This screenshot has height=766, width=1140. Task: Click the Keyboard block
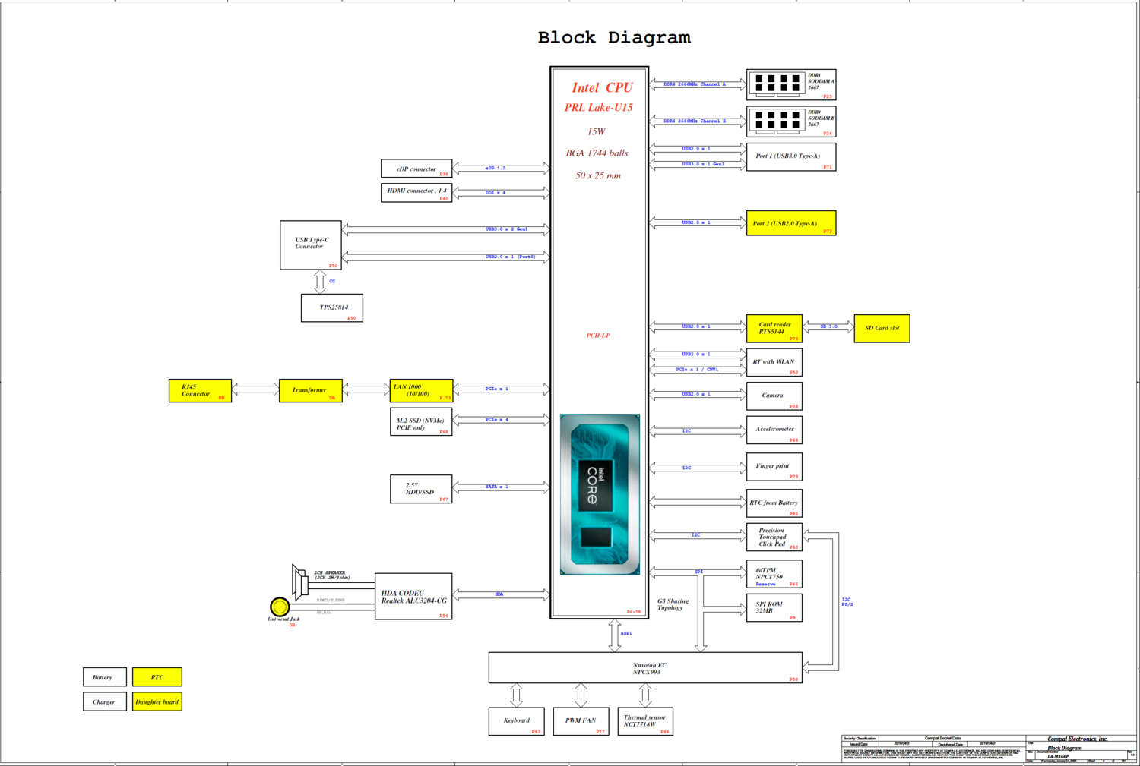click(517, 721)
